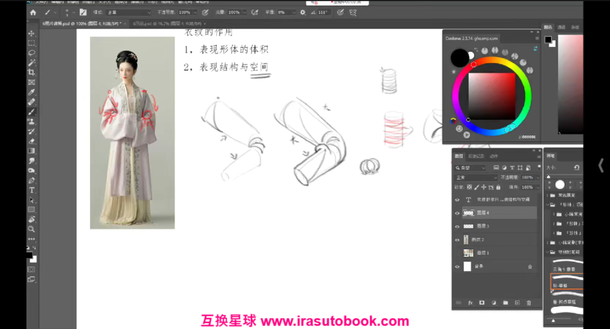This screenshot has width=610, height=329.
Task: Toggle visibility of 图层 2 layer
Action: tap(457, 240)
